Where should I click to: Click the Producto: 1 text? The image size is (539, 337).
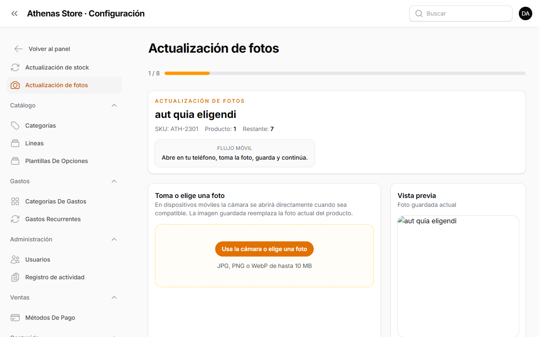tap(221, 129)
